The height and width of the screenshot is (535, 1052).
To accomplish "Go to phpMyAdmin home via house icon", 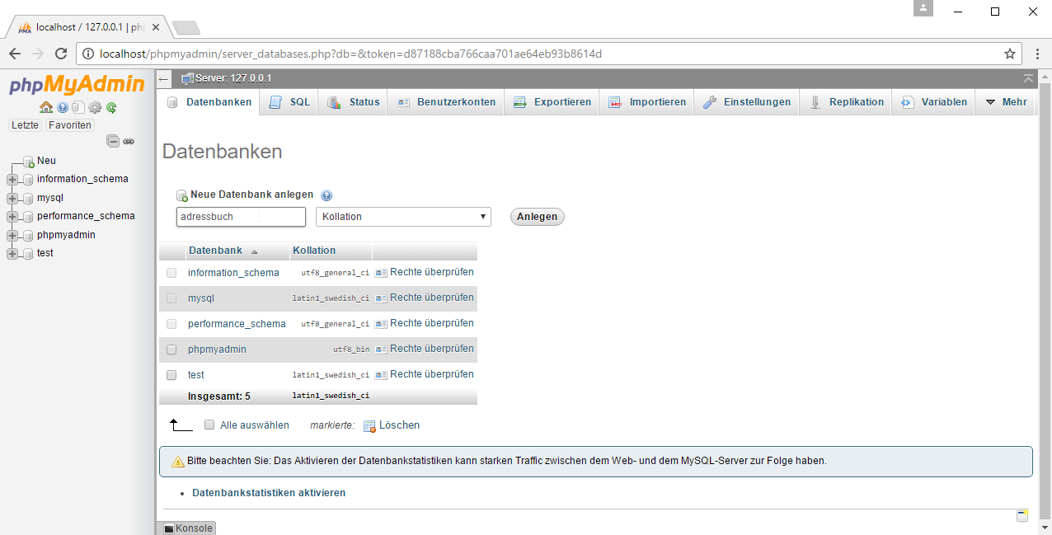I will (x=46, y=107).
